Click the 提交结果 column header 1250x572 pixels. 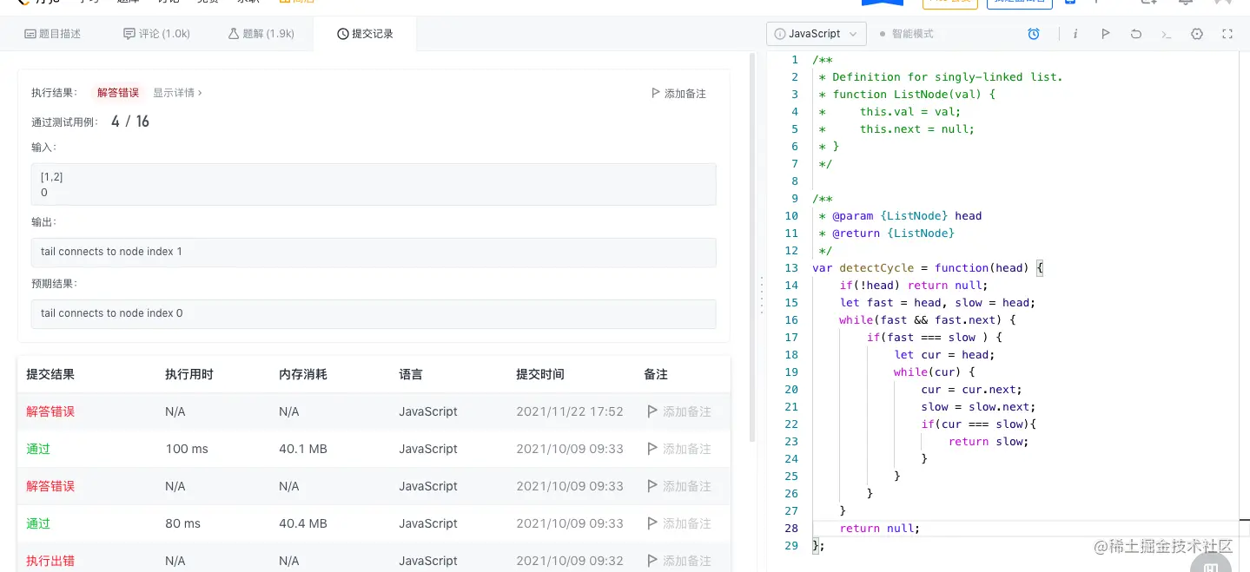click(x=50, y=374)
